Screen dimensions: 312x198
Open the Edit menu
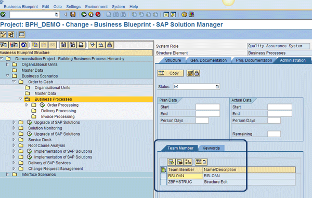[x=45, y=7]
